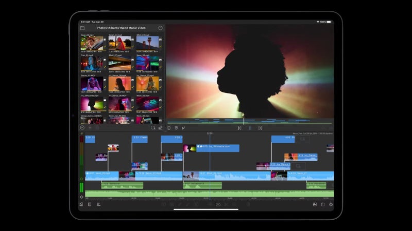
Task: Select the Ivy_Dance .MOV neon street thumbnail
Action: (119, 104)
